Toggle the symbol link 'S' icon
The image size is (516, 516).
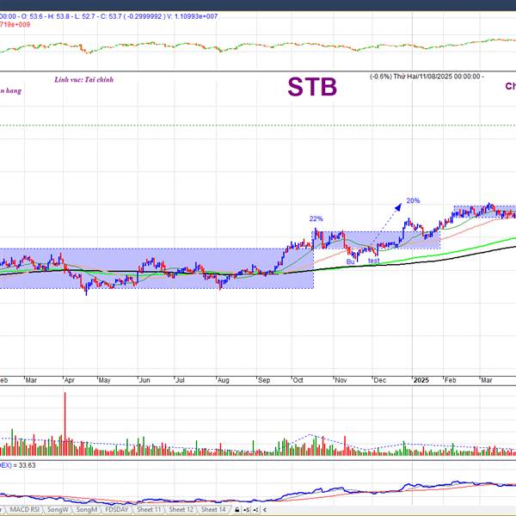[246, 510]
